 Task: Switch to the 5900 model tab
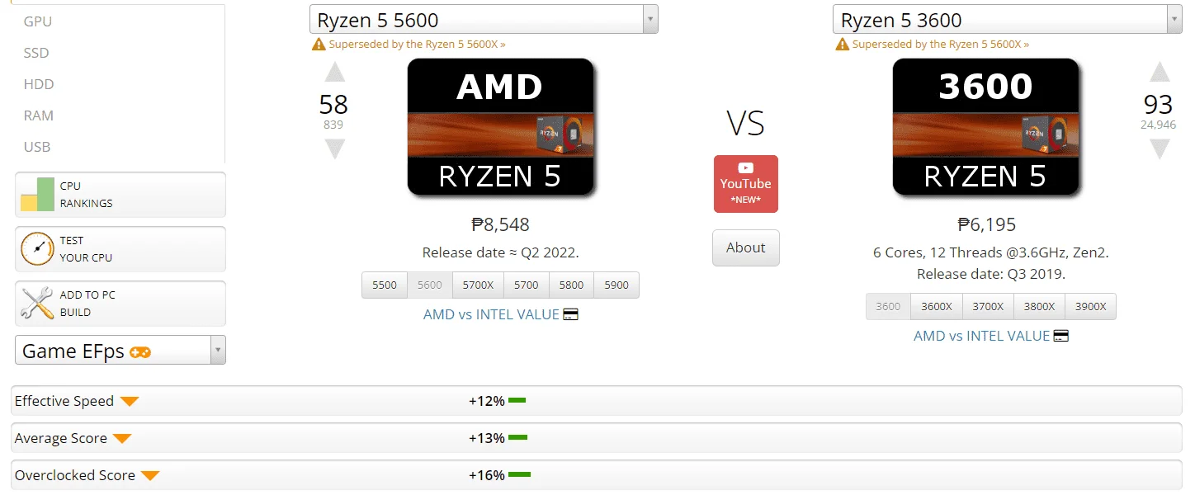(x=616, y=285)
